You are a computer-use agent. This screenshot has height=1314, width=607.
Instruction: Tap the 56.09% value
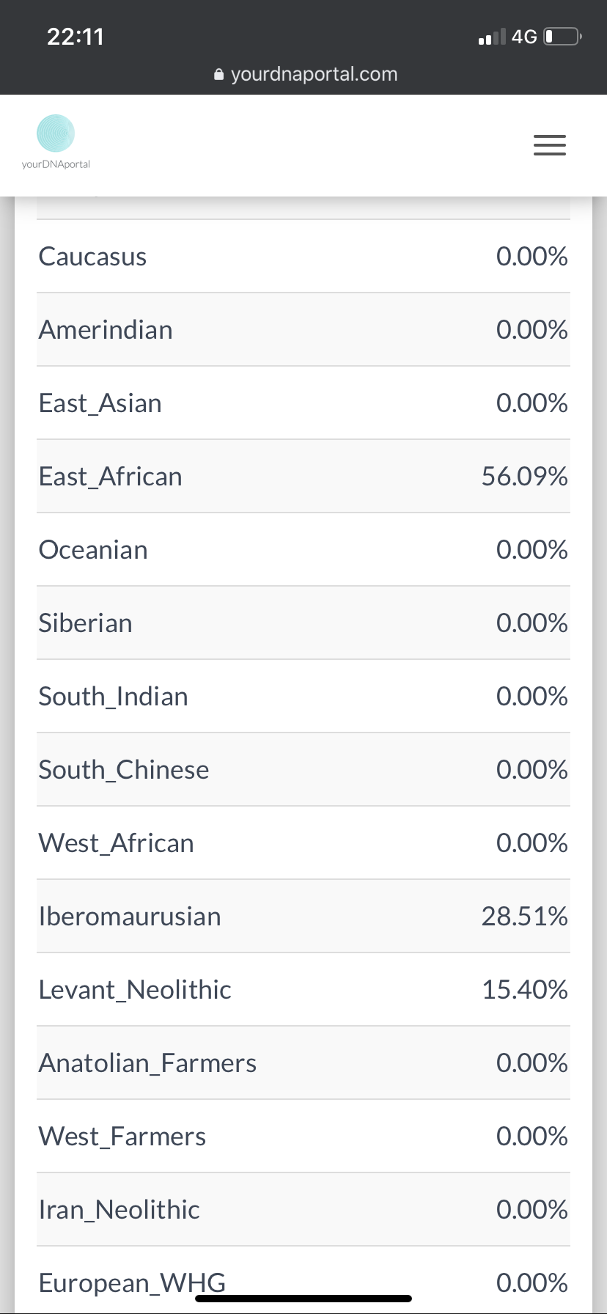(525, 477)
